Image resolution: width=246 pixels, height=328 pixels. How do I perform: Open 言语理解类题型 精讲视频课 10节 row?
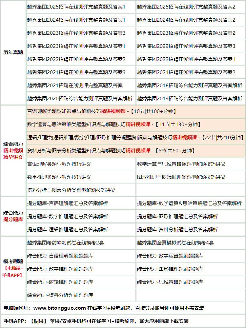click(136, 111)
